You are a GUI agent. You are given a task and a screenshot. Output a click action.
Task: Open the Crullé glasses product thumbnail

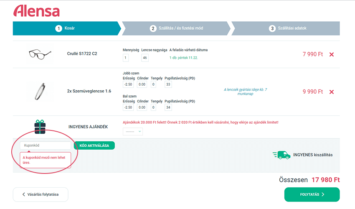coord(40,54)
